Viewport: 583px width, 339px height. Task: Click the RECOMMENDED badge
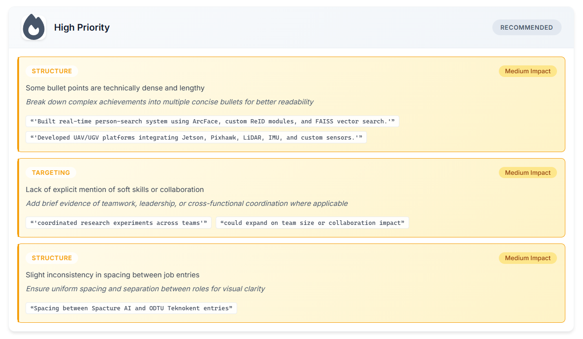(526, 27)
